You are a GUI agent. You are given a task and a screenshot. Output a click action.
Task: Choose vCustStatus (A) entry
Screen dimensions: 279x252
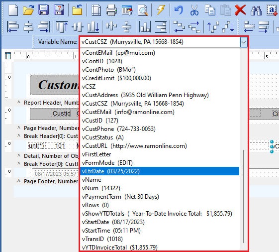(160, 137)
